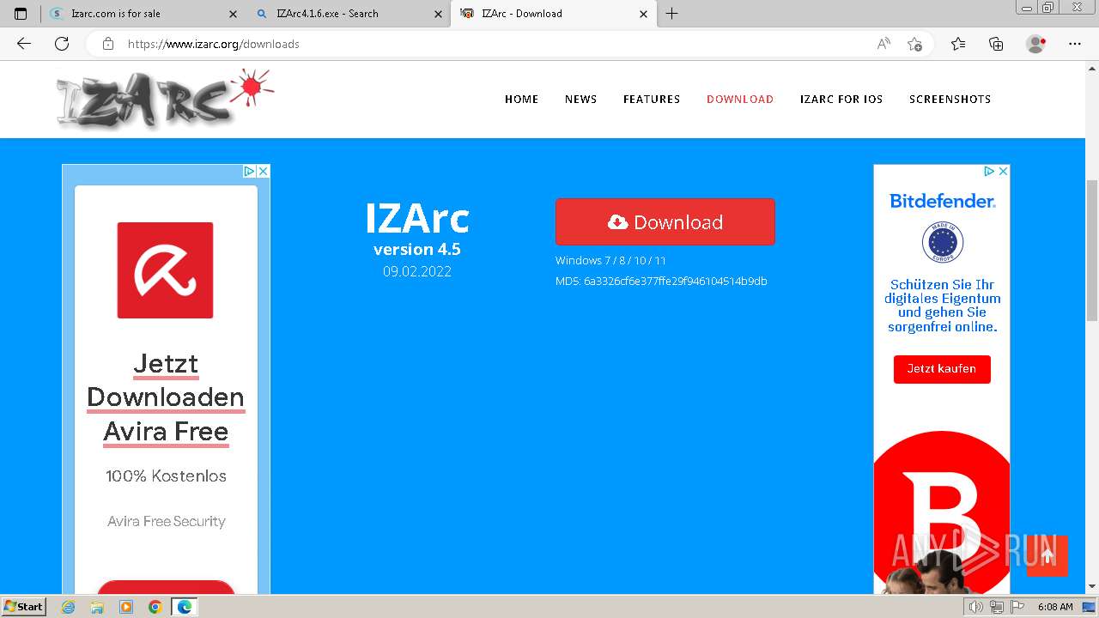The image size is (1099, 618).
Task: Open File Explorer from taskbar
Action: tap(97, 607)
